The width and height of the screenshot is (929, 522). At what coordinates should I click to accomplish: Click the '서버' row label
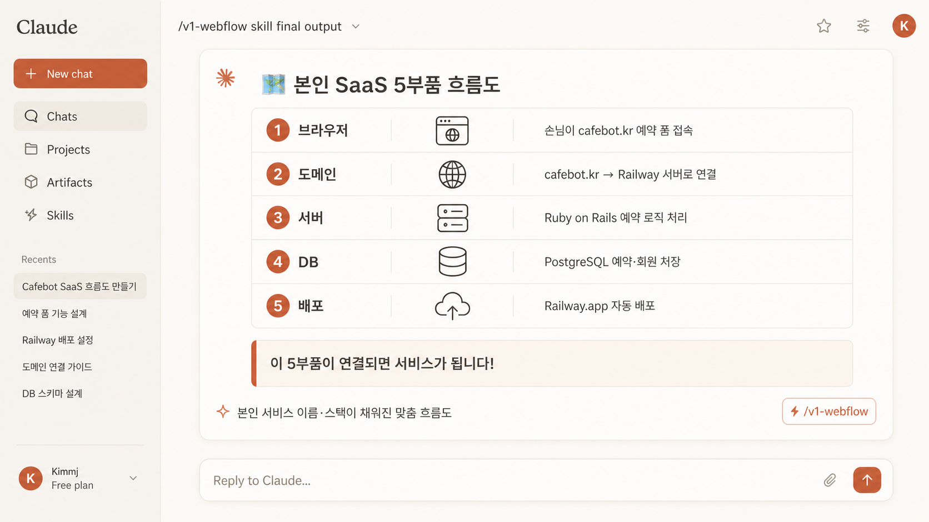(311, 217)
